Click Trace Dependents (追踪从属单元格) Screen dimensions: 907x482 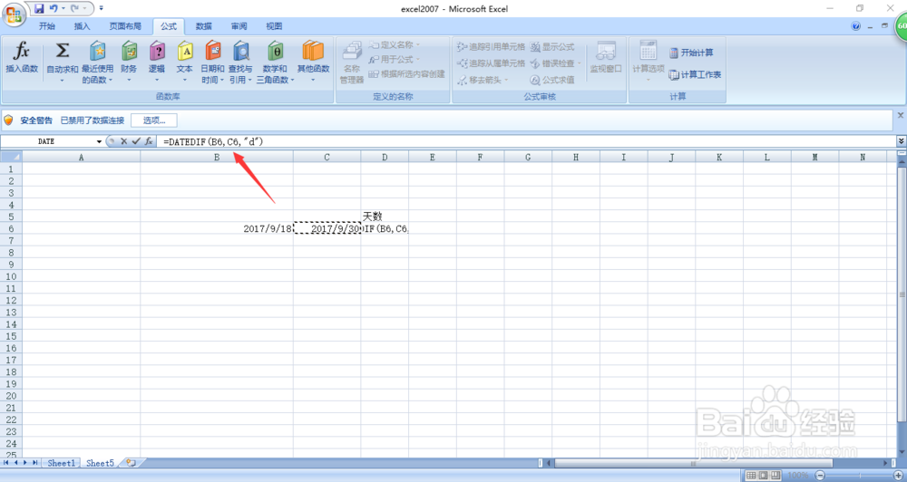pos(491,63)
